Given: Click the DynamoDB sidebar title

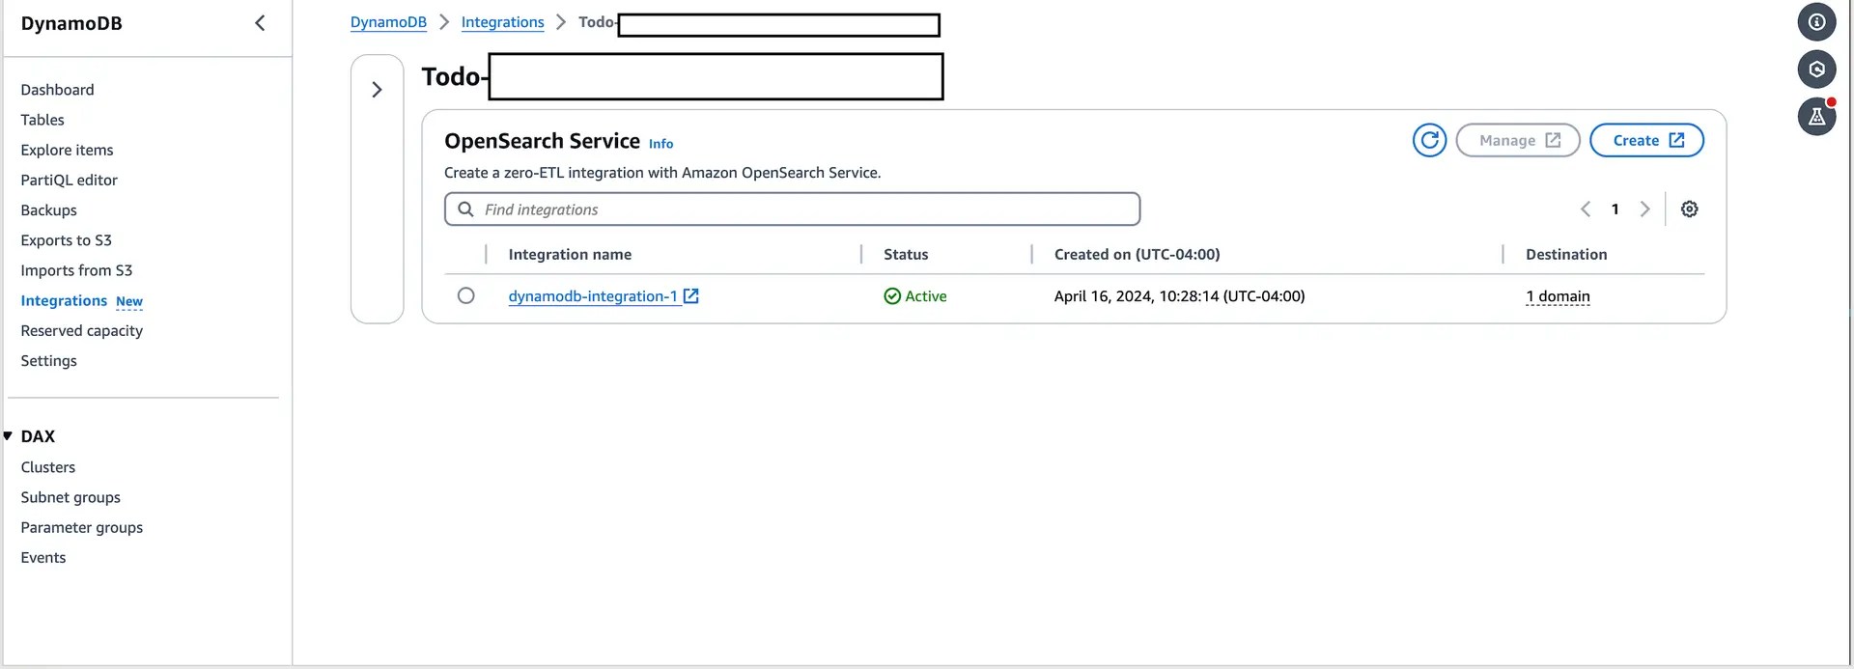Looking at the screenshot, I should coord(71,23).
